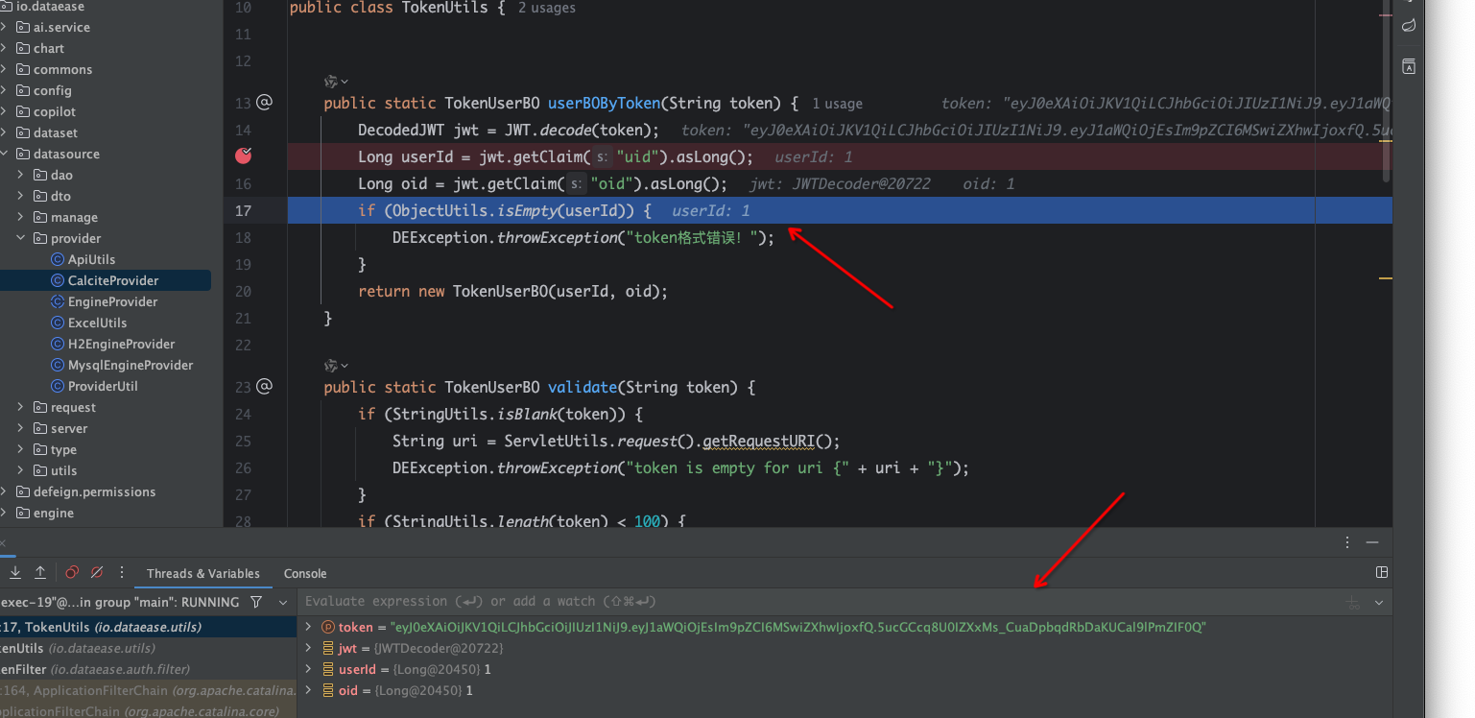
Task: Minimize the debug tool window panel
Action: pyautogui.click(x=1372, y=542)
